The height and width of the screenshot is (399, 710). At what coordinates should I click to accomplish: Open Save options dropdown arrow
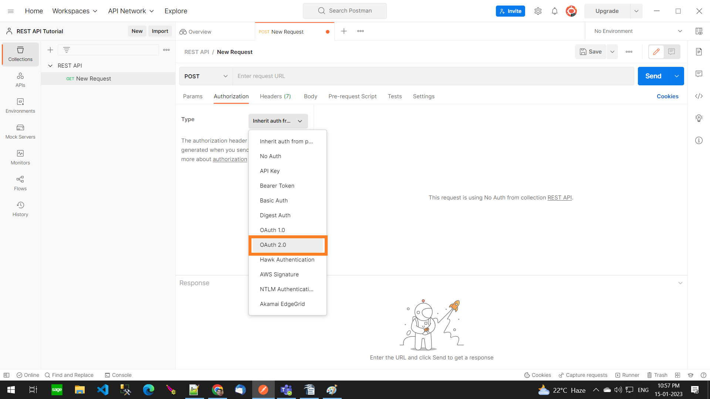[x=612, y=52]
